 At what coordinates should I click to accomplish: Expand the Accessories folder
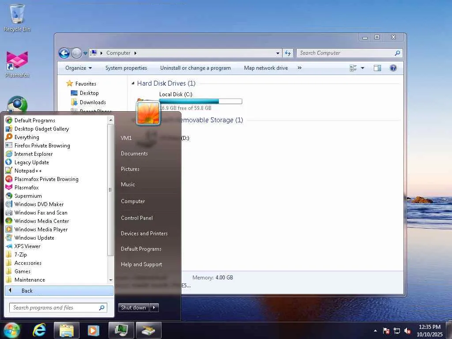pos(24,263)
